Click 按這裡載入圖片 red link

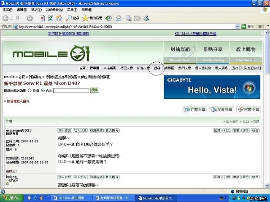18,101
